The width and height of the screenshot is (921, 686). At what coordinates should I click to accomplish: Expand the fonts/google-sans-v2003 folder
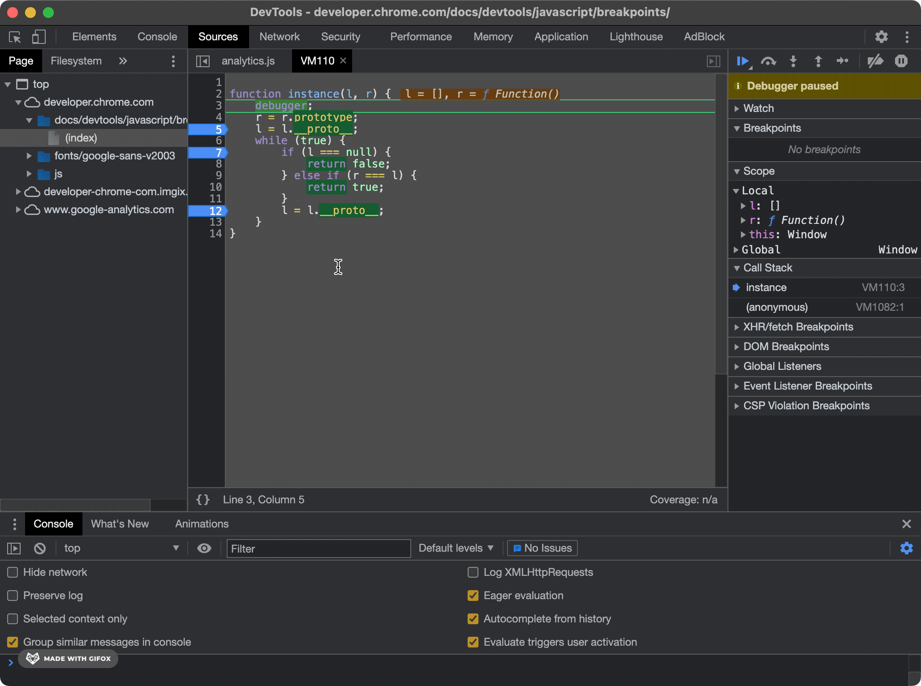[x=29, y=156]
